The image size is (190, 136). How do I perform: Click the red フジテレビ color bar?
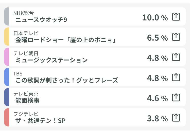tap(7, 117)
